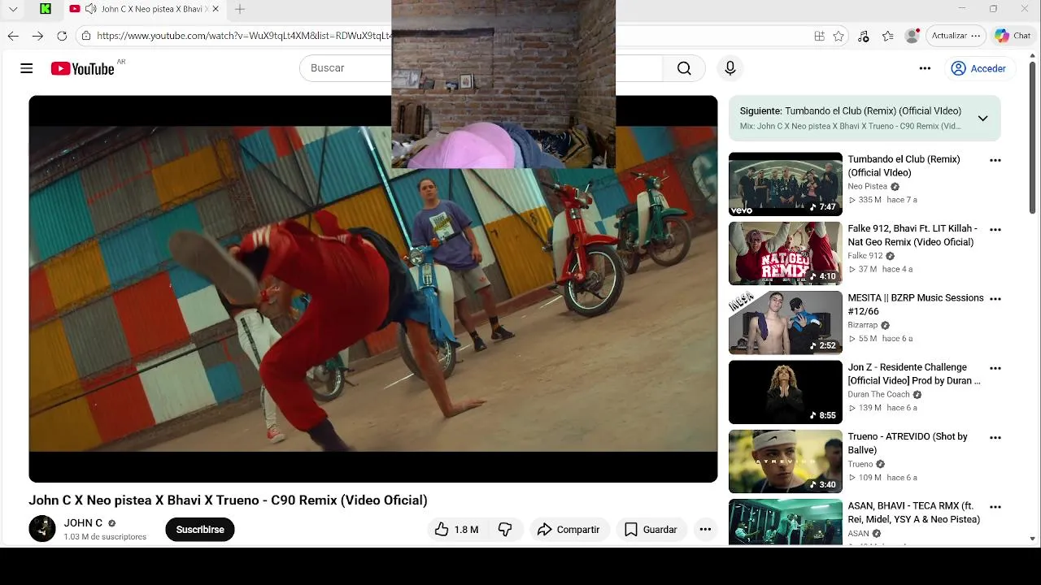Go back with browser back arrow
The image size is (1041, 585).
click(x=13, y=36)
